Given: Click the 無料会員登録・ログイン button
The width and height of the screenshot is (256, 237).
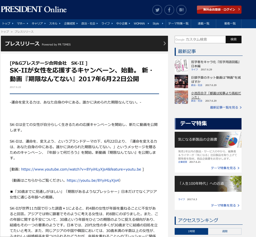Looking at the screenshot, I should click(219, 9).
